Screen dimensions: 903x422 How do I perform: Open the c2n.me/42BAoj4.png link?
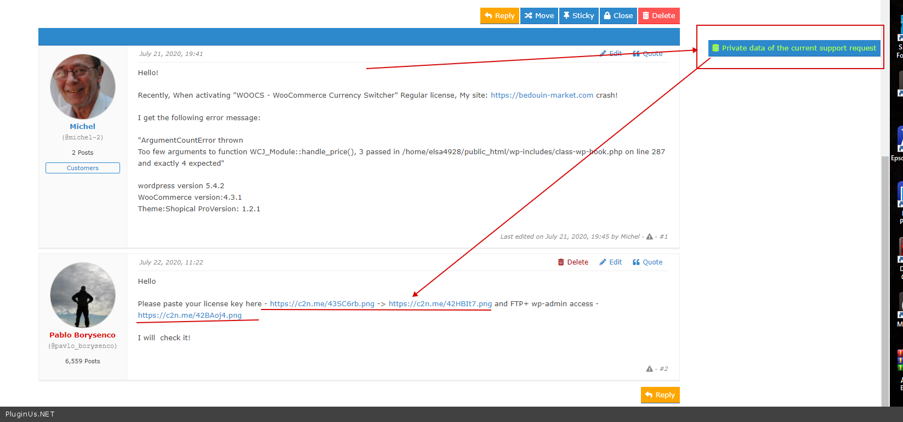pos(190,316)
